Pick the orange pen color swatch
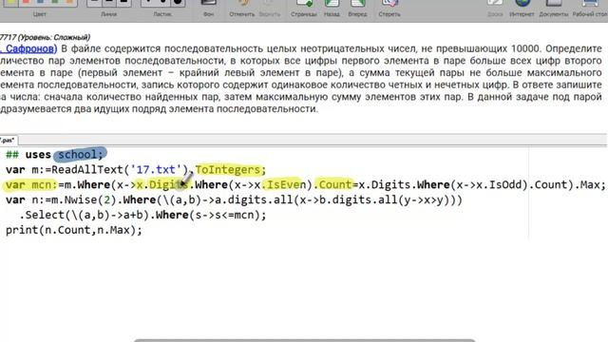Viewport: 608px width, 342px height. click(x=69, y=2)
